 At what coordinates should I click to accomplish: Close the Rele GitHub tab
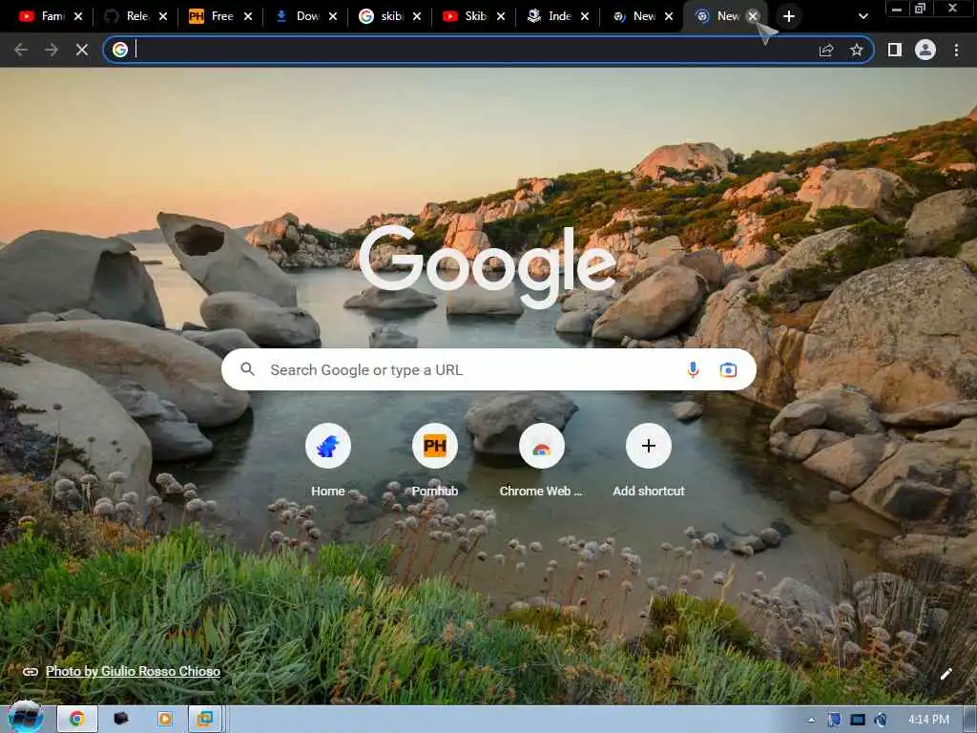tap(162, 16)
